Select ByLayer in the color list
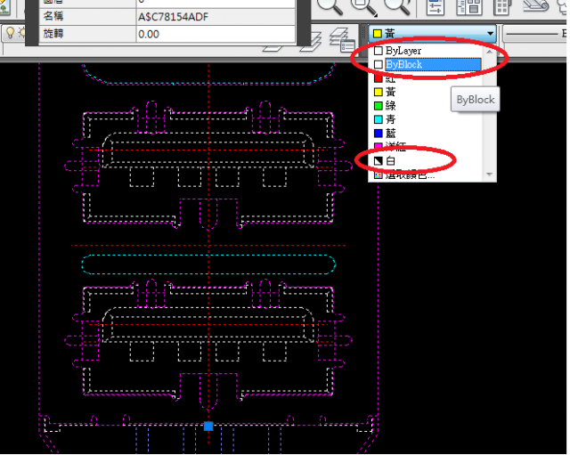 pyautogui.click(x=427, y=51)
